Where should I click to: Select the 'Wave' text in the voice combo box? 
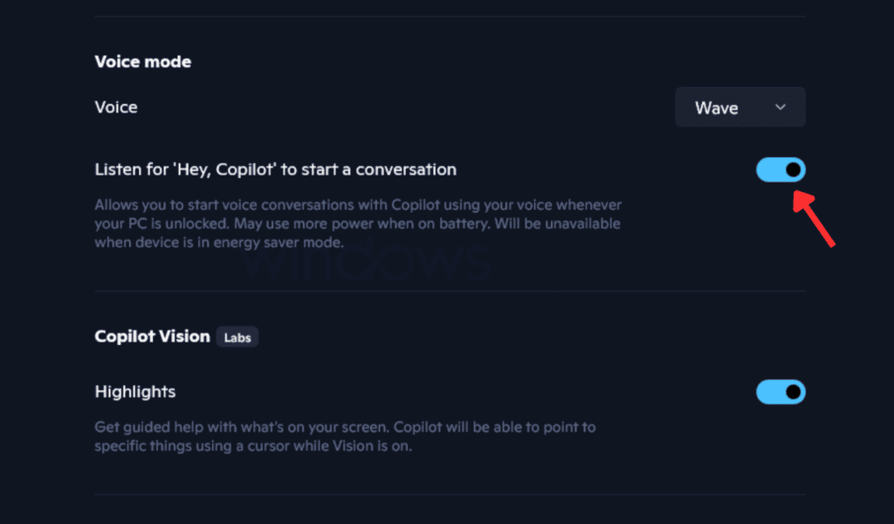point(716,108)
